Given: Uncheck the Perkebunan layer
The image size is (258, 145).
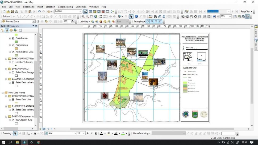Looking at the screenshot, I should [x=13, y=38].
